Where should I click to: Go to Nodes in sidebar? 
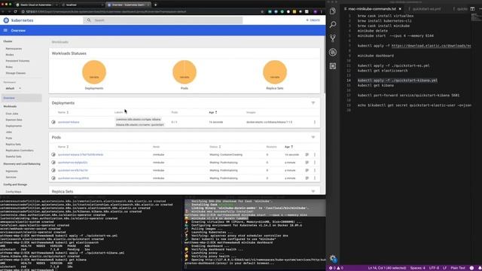10,55
